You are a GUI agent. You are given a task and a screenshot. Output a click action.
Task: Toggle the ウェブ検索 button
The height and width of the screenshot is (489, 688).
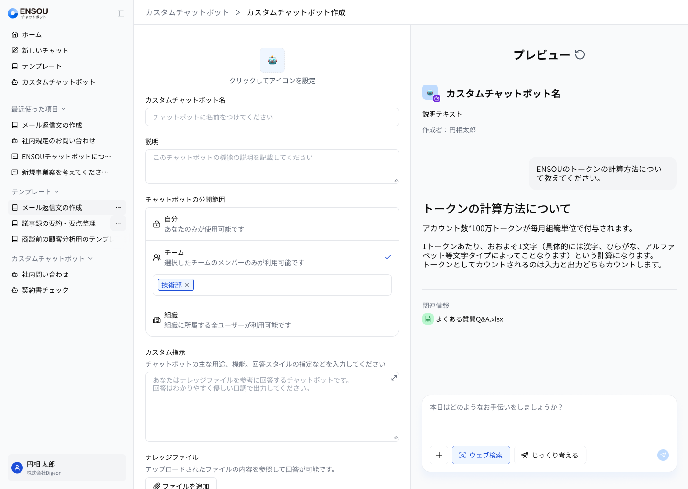(x=481, y=455)
